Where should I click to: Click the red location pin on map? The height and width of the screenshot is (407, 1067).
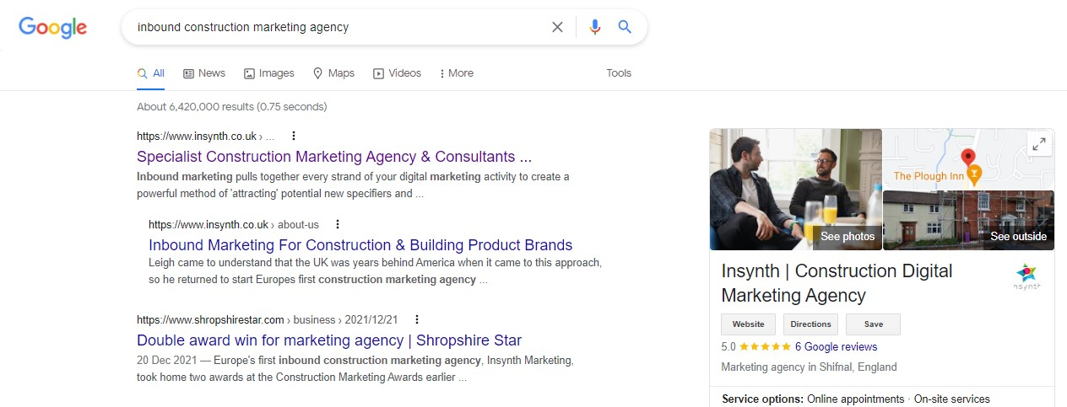click(968, 157)
